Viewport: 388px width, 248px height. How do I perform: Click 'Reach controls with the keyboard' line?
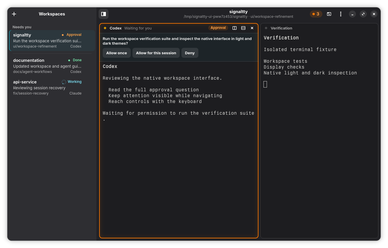pos(155,102)
